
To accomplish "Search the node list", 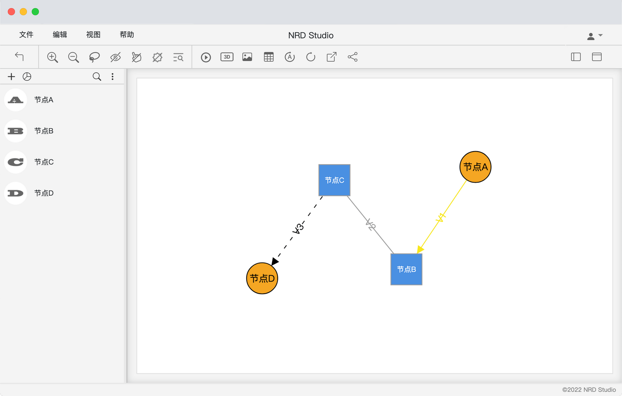I will [x=97, y=76].
